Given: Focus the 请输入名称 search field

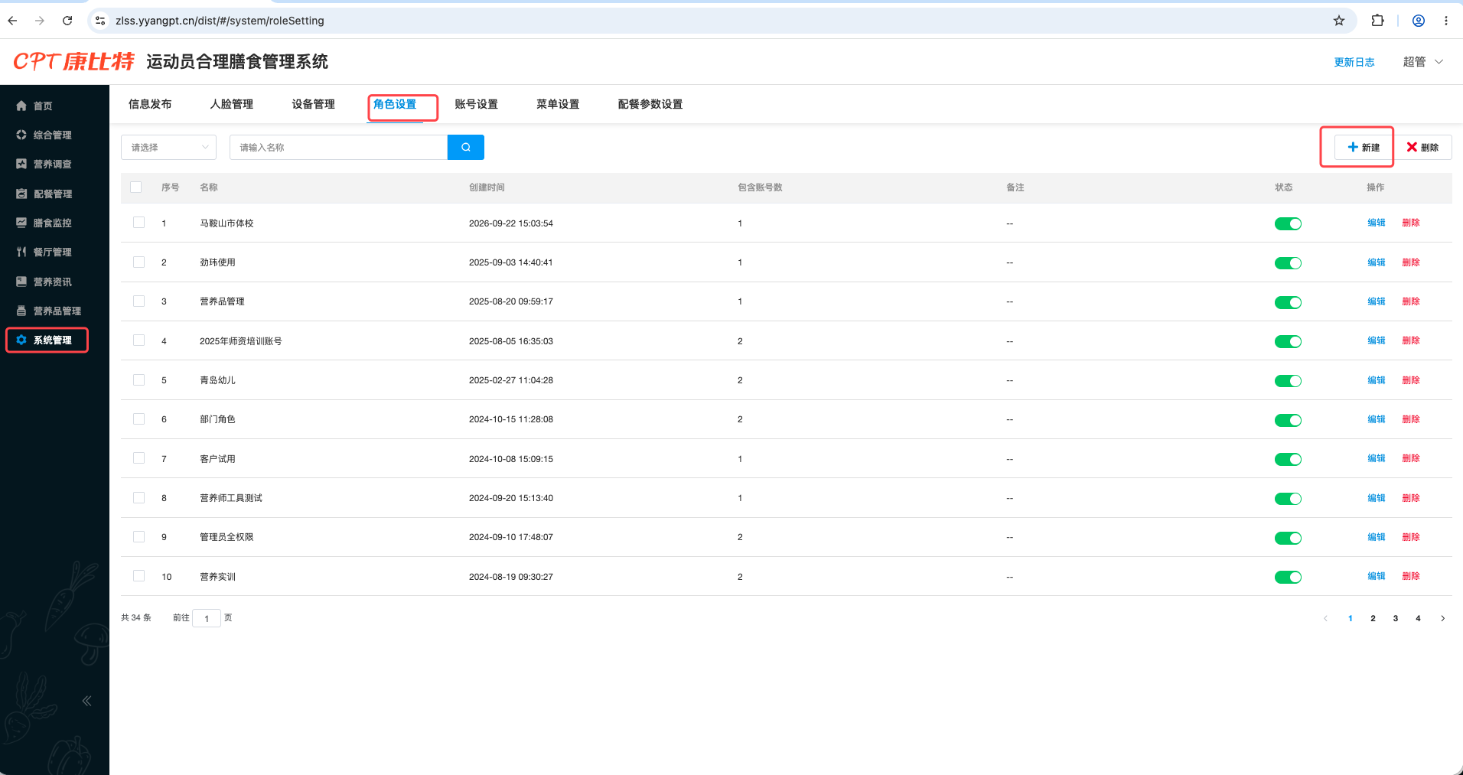Looking at the screenshot, I should 338,147.
